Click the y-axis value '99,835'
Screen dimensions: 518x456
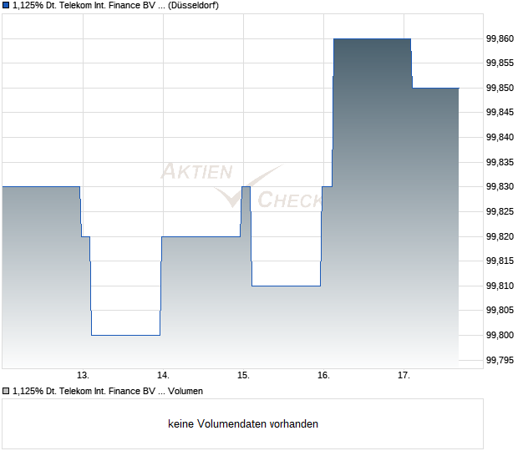[500, 162]
